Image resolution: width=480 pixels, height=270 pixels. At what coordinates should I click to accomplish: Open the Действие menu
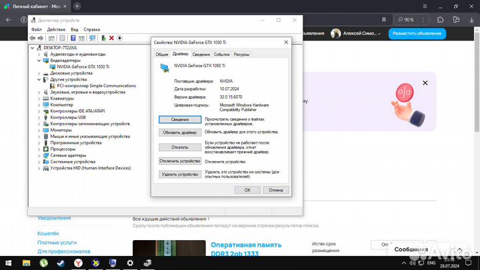point(56,30)
